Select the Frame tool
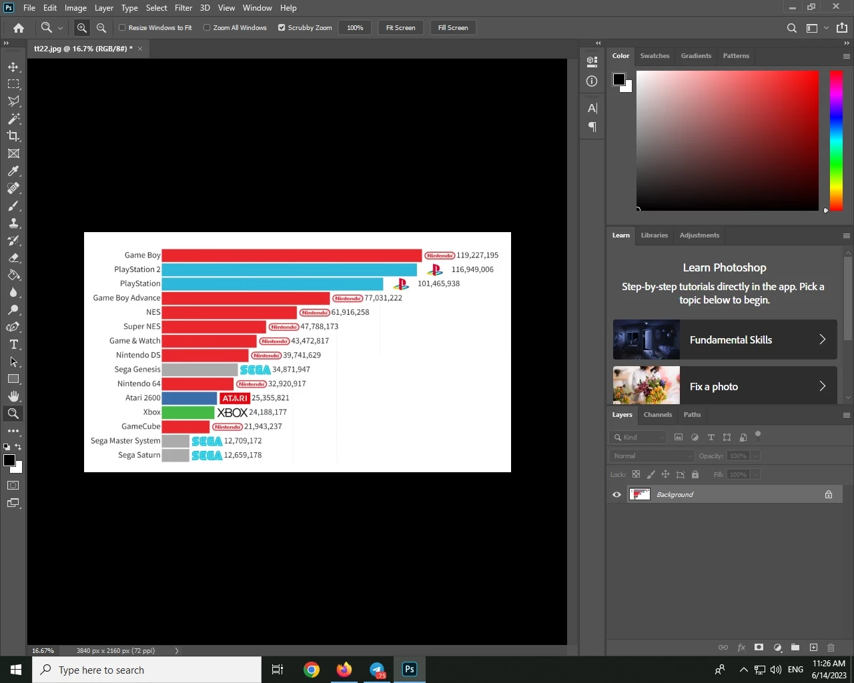 pyautogui.click(x=13, y=153)
